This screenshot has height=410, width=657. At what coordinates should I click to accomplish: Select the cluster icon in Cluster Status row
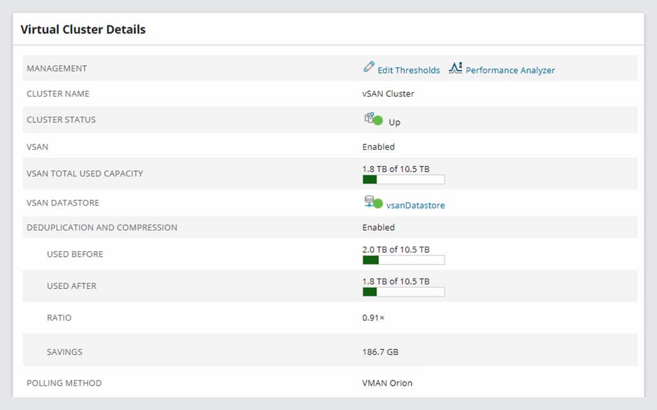pos(370,118)
